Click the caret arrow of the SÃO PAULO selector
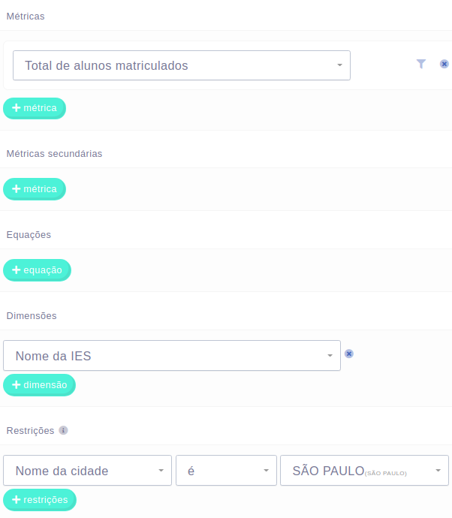452x518 pixels. click(438, 471)
